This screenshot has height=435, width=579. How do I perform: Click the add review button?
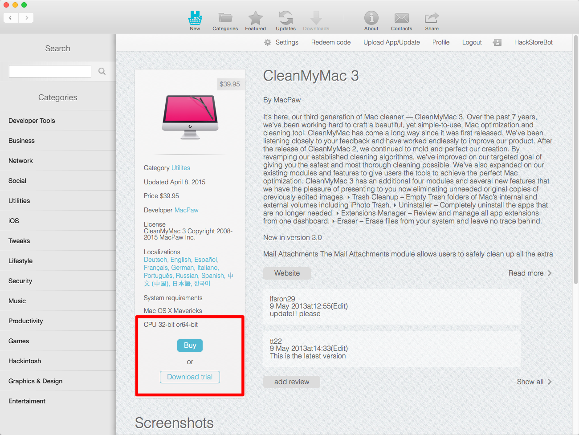coord(292,382)
